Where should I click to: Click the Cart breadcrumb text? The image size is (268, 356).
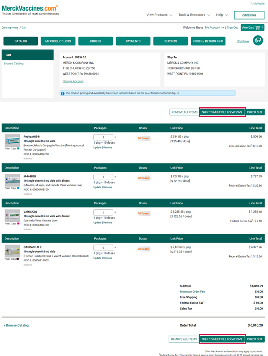pyautogui.click(x=24, y=28)
